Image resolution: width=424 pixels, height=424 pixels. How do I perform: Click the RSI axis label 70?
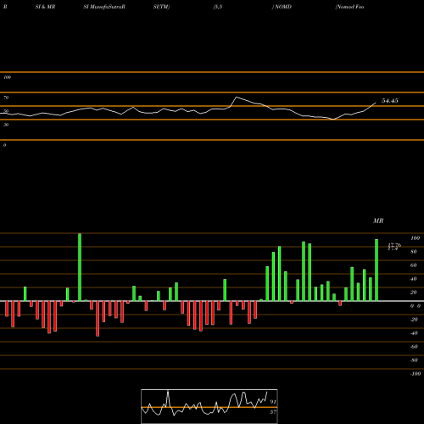(x=6, y=98)
